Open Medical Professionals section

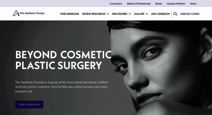click(x=139, y=4)
